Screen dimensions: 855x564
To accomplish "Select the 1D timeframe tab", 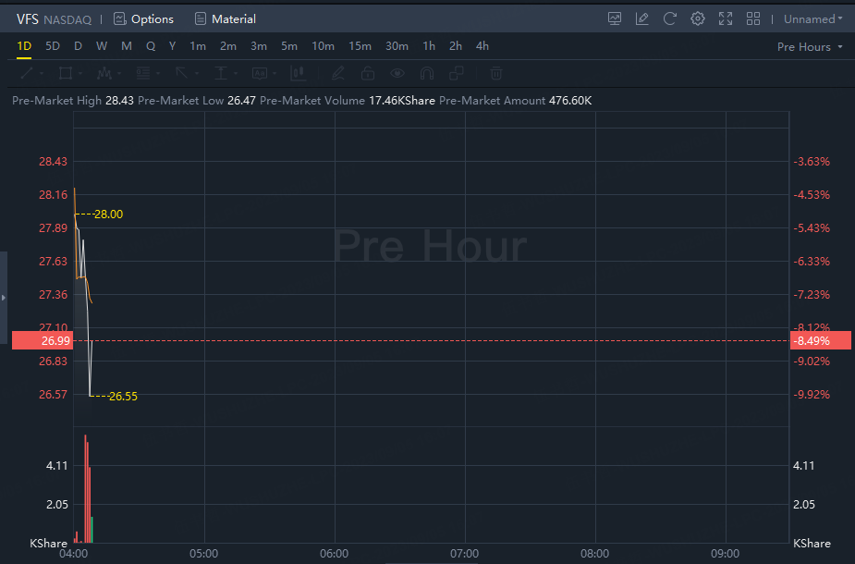I will 24,46.
